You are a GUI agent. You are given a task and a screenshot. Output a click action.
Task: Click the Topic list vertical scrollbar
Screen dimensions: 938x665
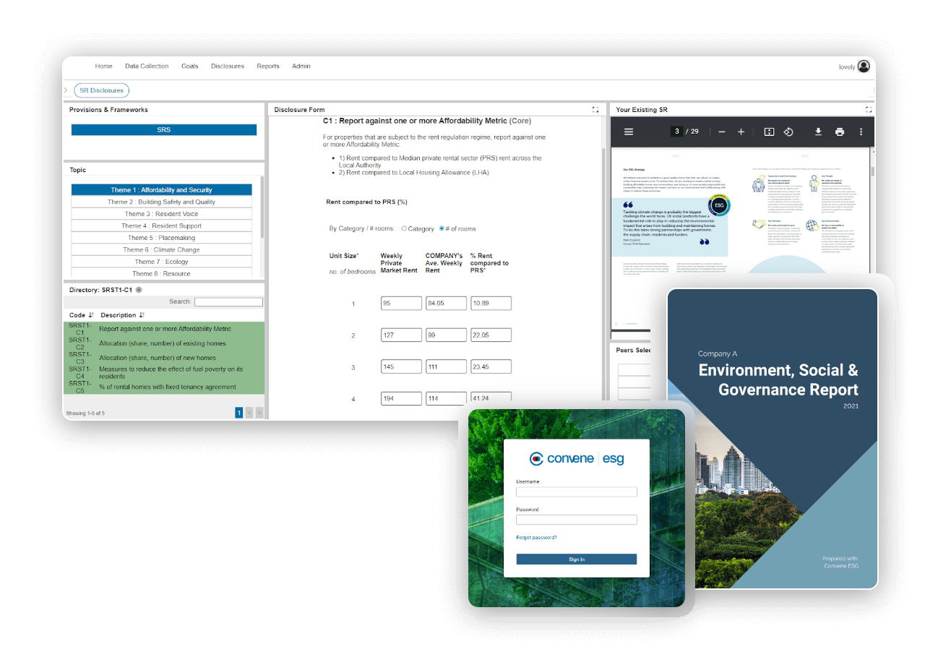point(262,208)
